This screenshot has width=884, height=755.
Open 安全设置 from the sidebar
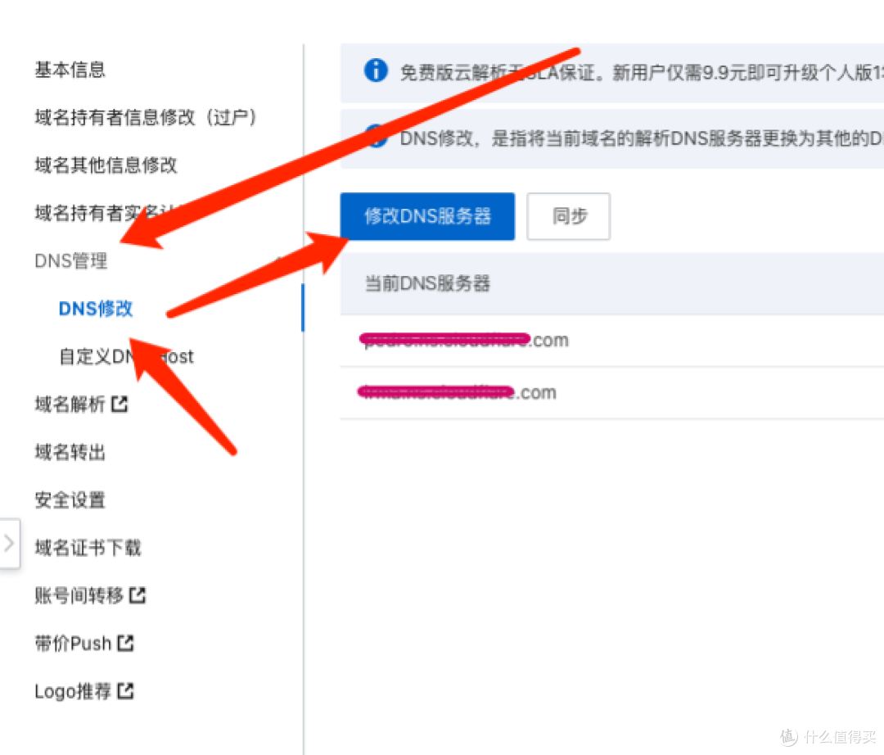pyautogui.click(x=70, y=499)
